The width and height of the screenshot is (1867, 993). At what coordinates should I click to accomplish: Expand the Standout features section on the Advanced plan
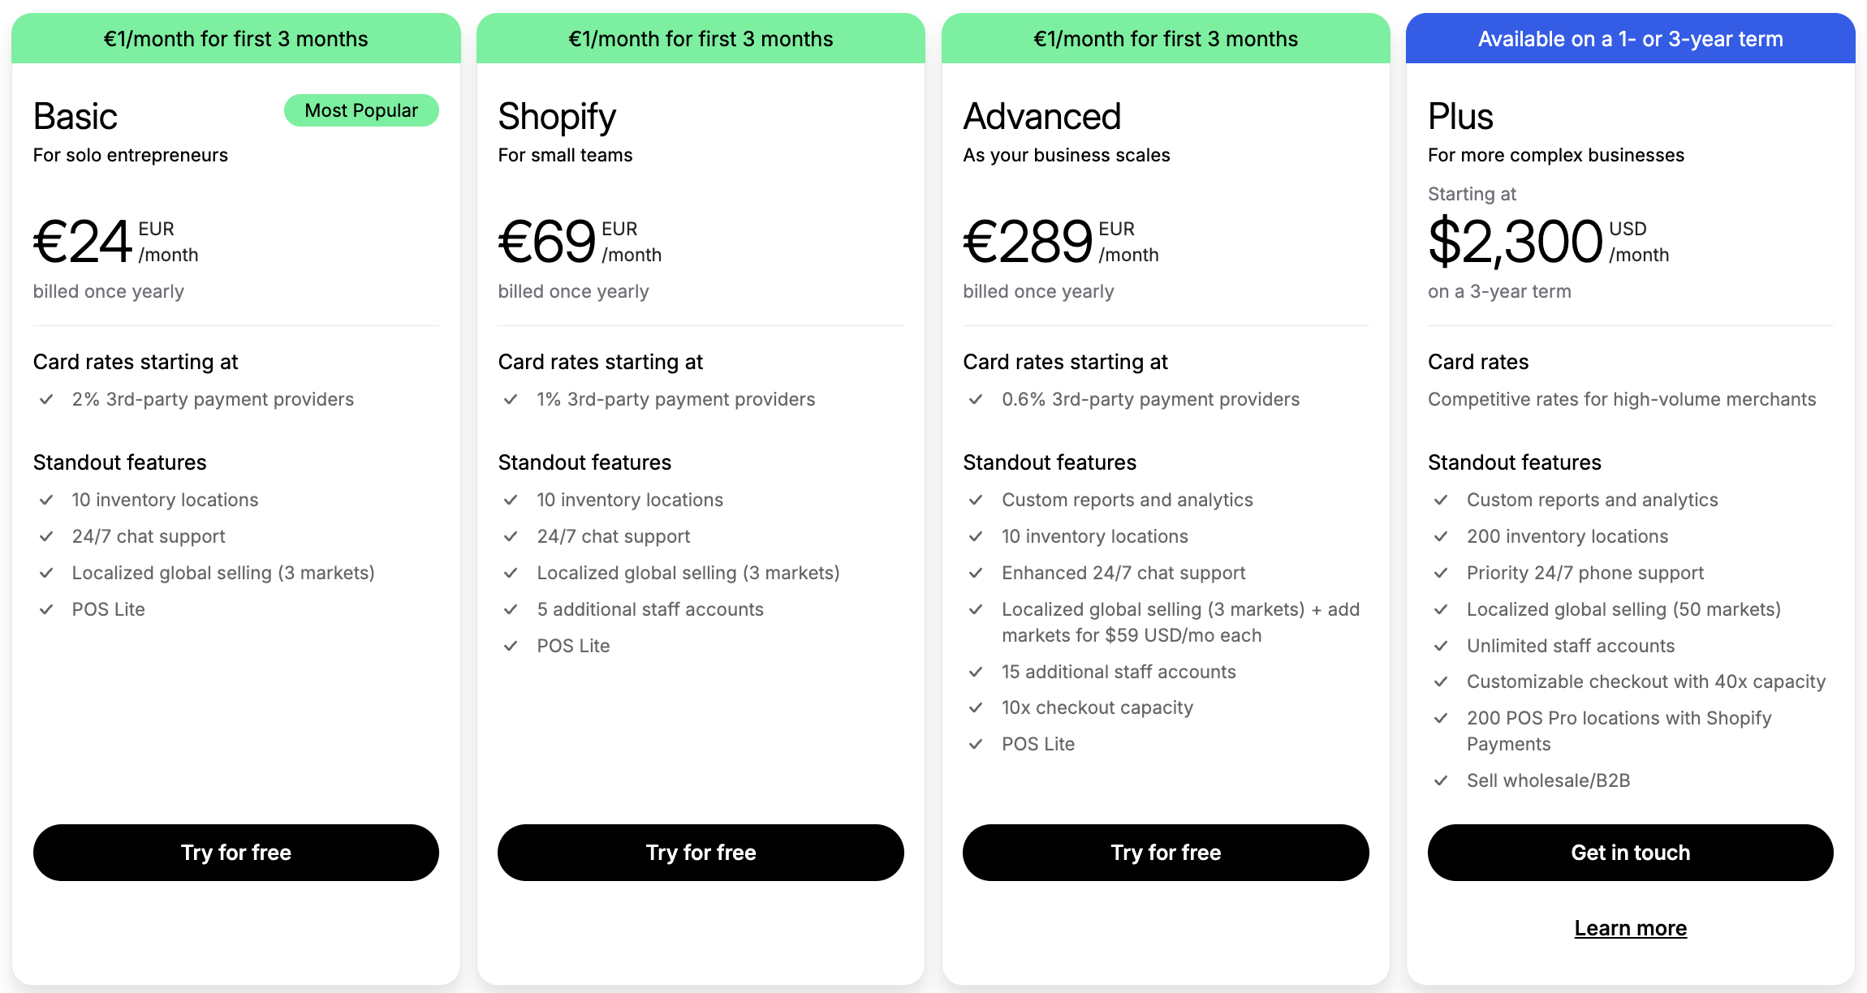click(1049, 462)
